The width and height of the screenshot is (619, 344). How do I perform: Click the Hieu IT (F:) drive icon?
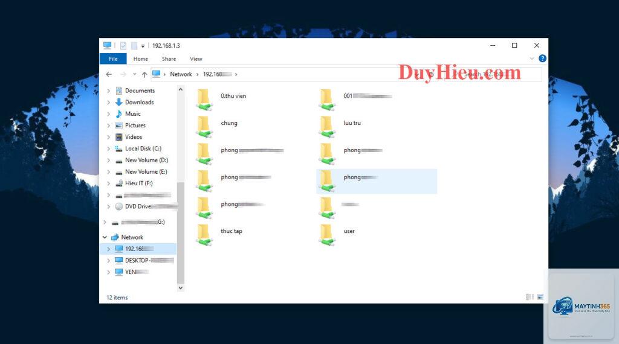click(119, 183)
